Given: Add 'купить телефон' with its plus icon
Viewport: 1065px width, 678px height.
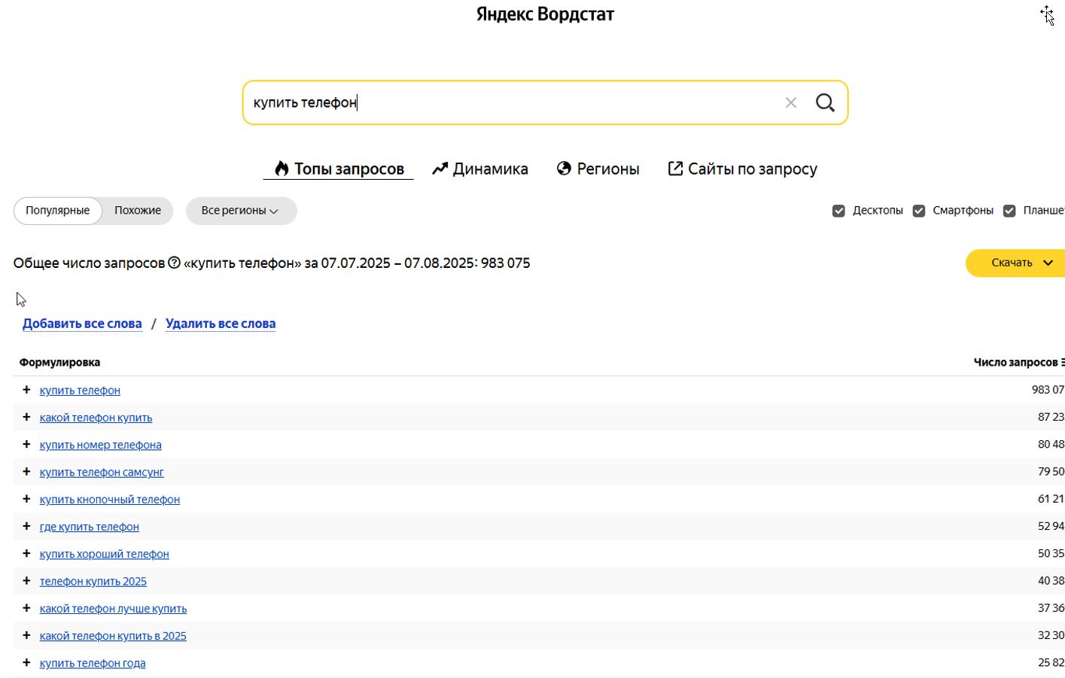Looking at the screenshot, I should 26,390.
